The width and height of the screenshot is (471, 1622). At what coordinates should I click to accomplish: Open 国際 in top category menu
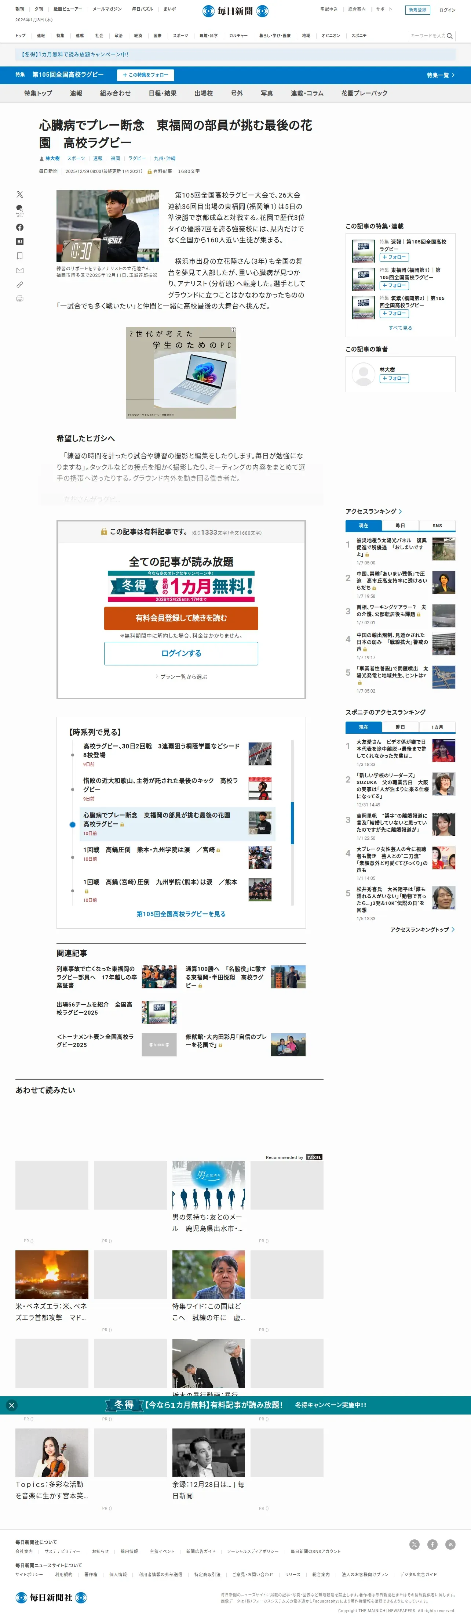click(158, 36)
